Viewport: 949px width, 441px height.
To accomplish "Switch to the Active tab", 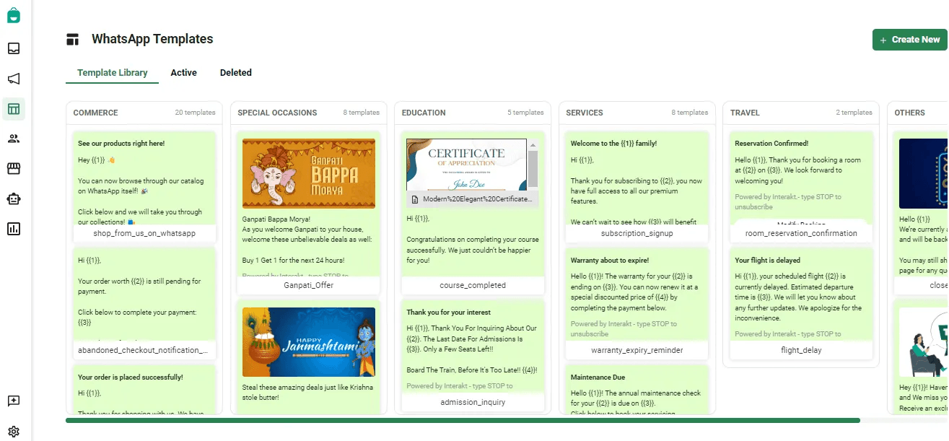I will pos(183,72).
